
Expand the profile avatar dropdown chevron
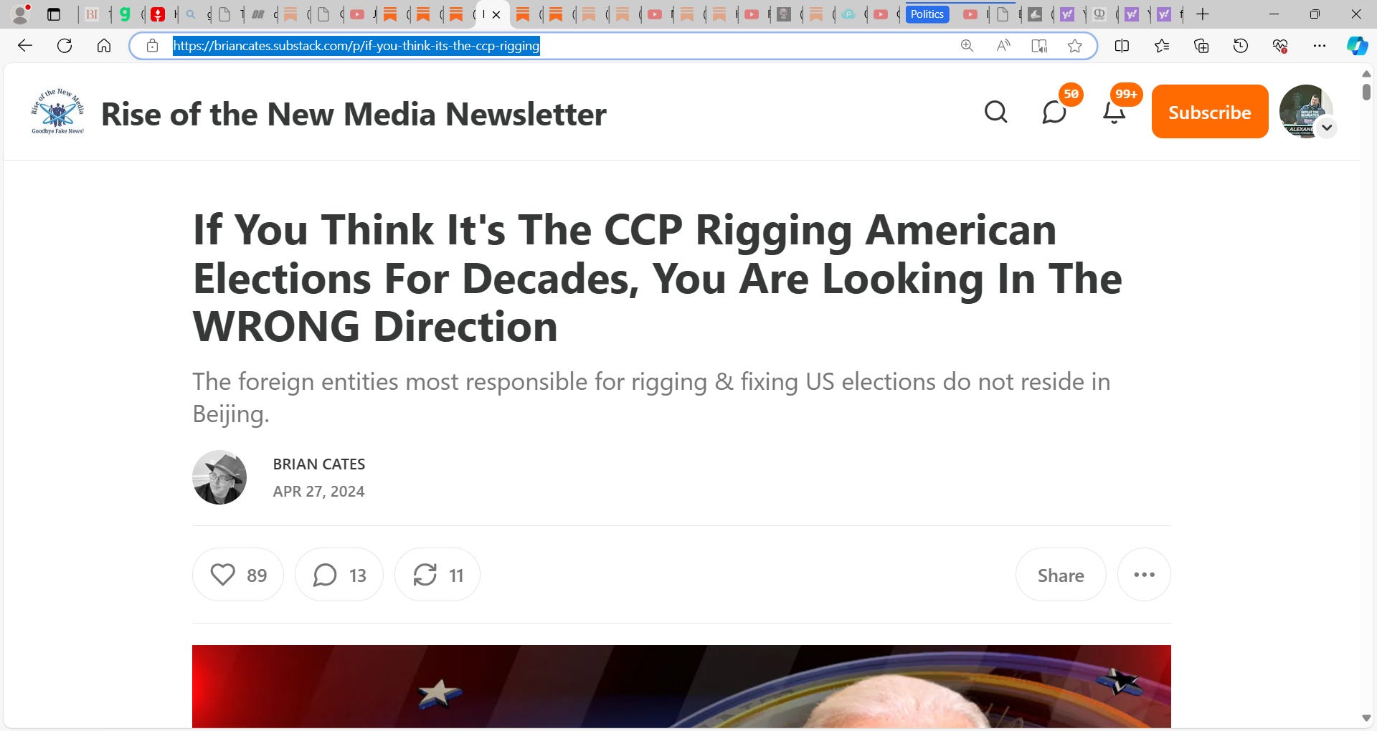coord(1327,128)
